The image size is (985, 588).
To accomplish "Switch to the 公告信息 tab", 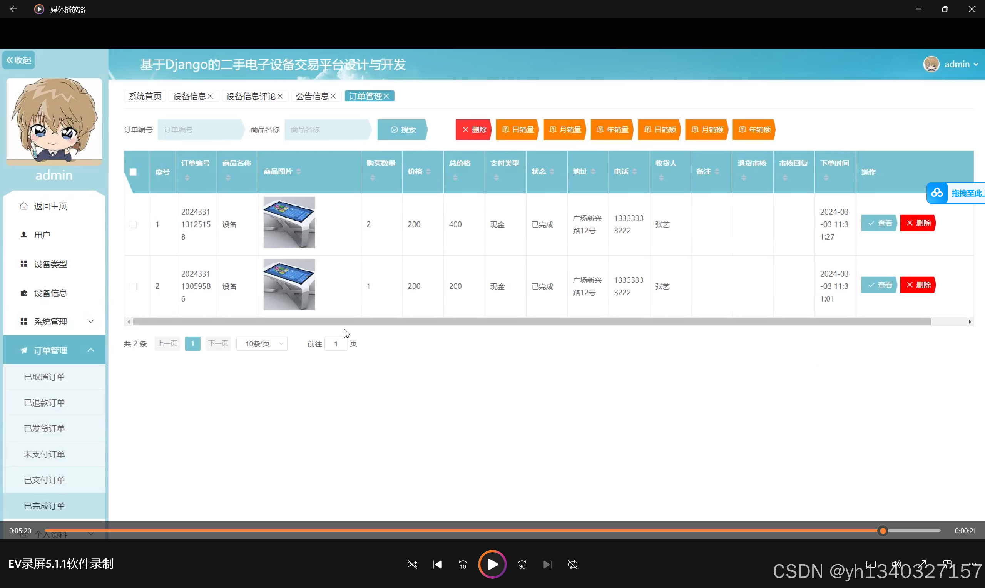I will click(x=312, y=96).
